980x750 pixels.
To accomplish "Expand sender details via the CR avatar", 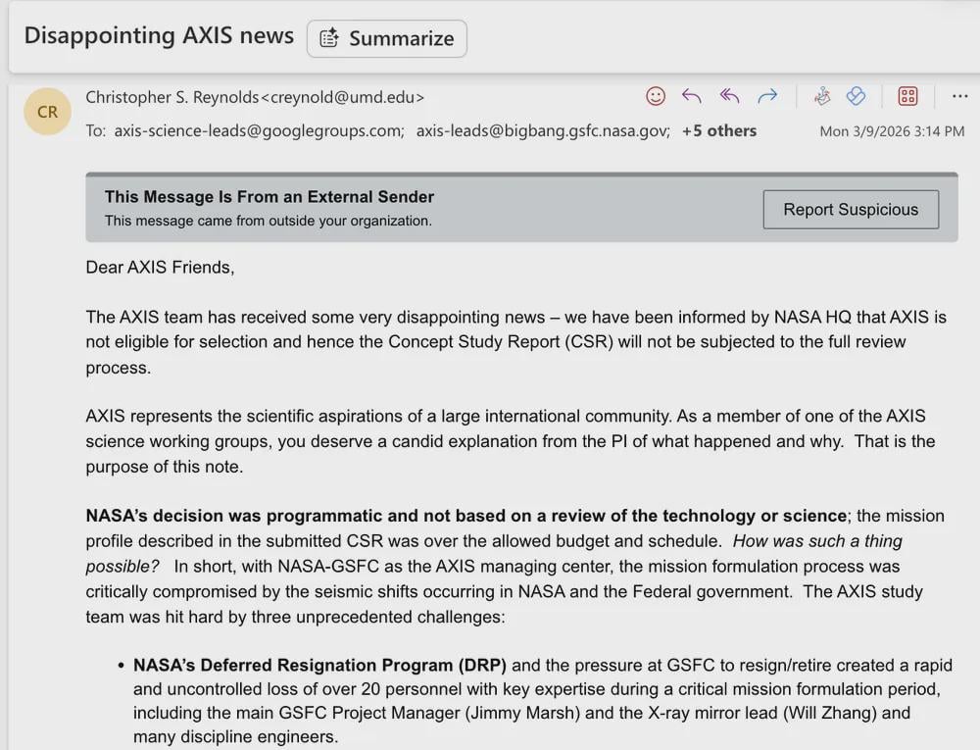I will 47,111.
